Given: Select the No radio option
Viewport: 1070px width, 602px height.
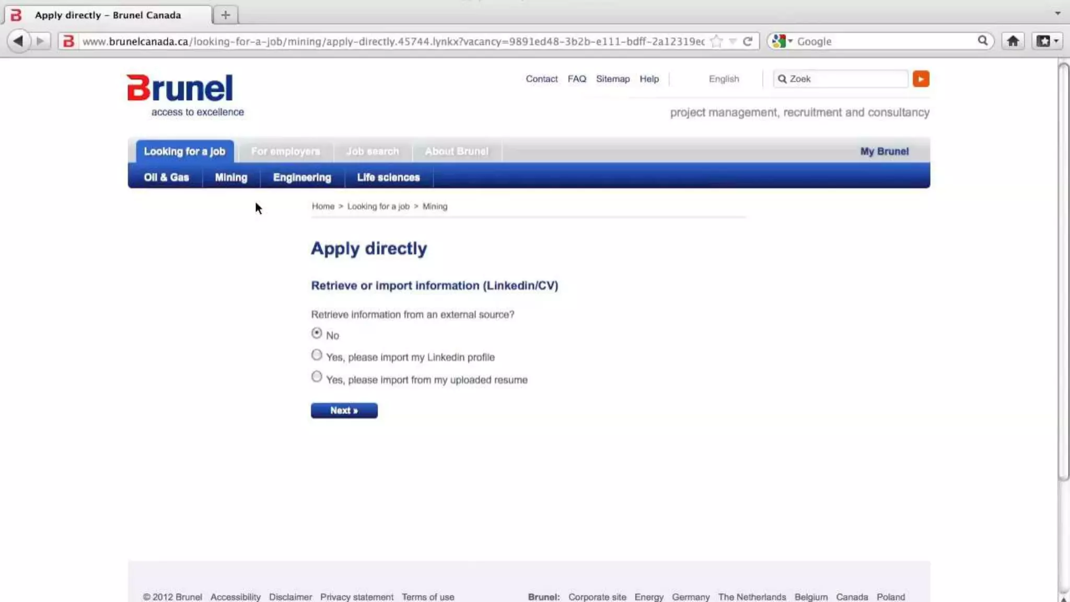Looking at the screenshot, I should click(x=317, y=333).
